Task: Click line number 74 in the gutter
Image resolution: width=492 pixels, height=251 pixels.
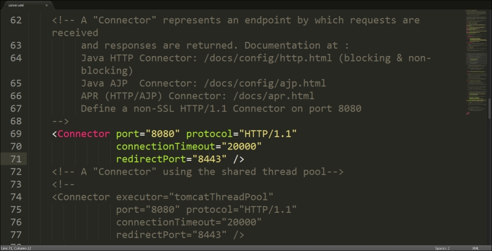Action: pyautogui.click(x=16, y=197)
